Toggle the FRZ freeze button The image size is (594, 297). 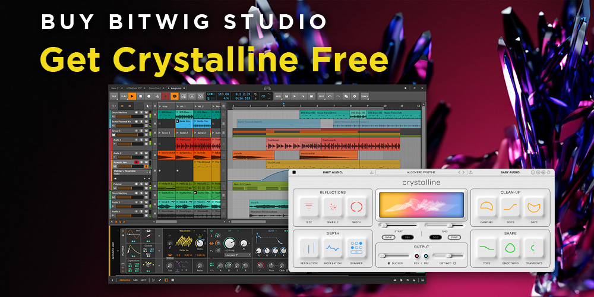426,256
